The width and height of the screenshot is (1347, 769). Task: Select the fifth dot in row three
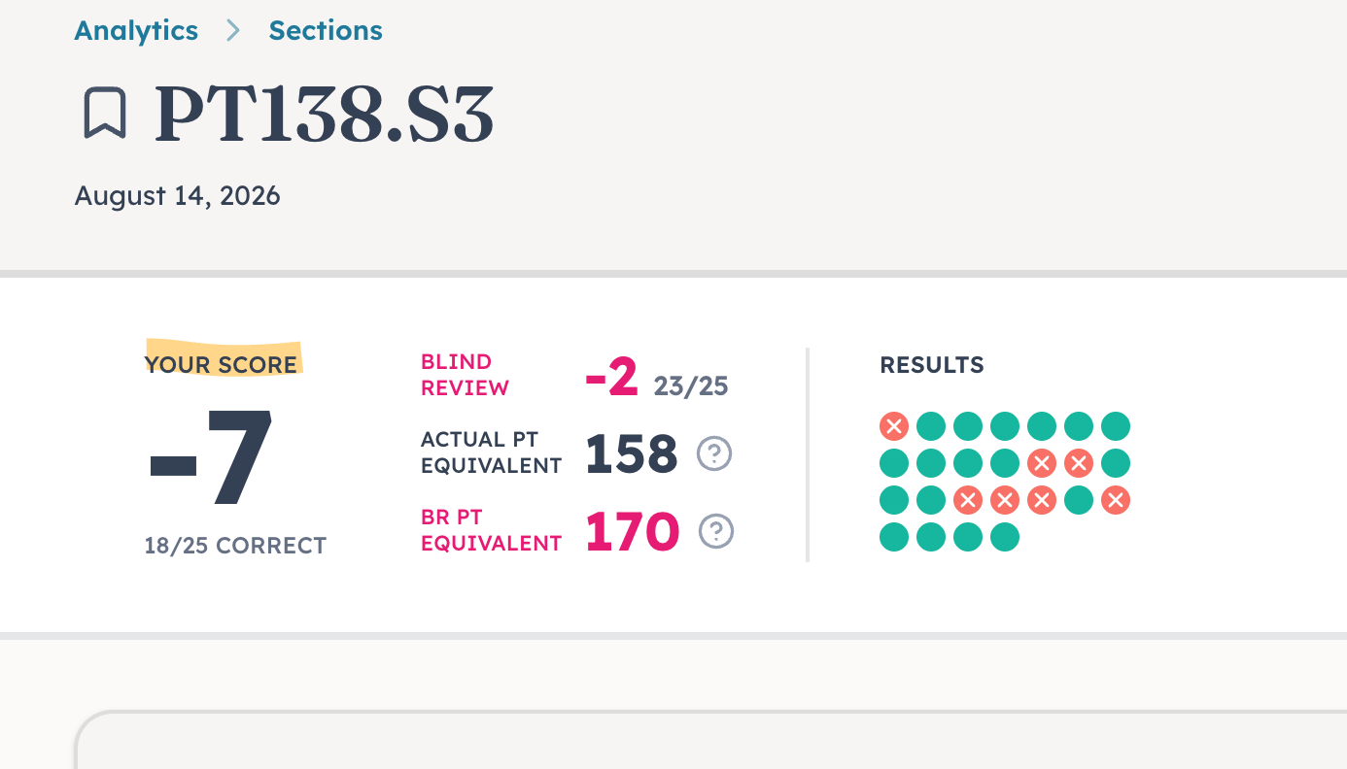click(1042, 500)
